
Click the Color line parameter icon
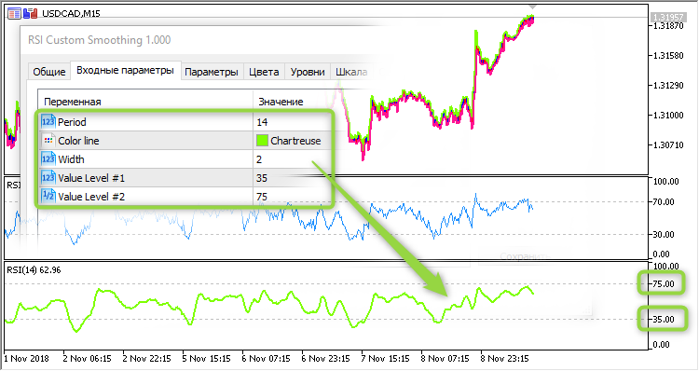click(x=48, y=140)
